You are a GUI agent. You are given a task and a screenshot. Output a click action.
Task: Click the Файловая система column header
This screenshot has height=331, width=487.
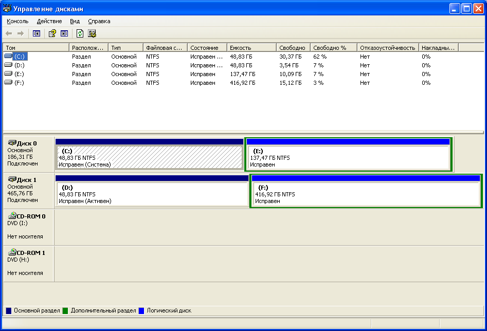[165, 48]
